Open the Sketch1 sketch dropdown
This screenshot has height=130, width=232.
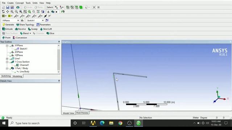coord(43,21)
